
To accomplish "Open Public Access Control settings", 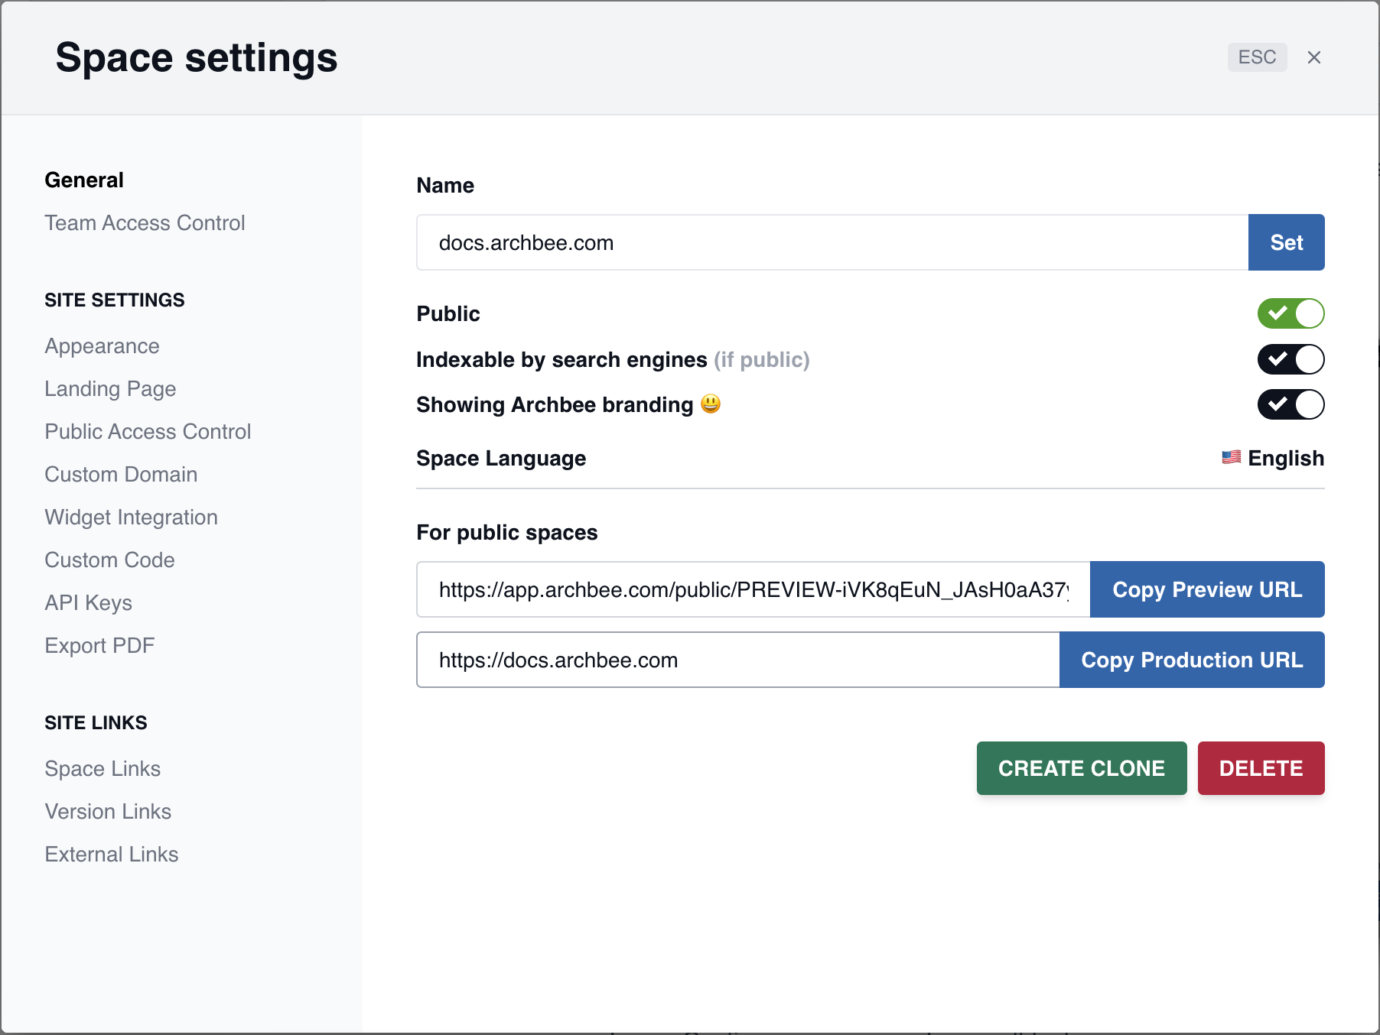I will (148, 432).
